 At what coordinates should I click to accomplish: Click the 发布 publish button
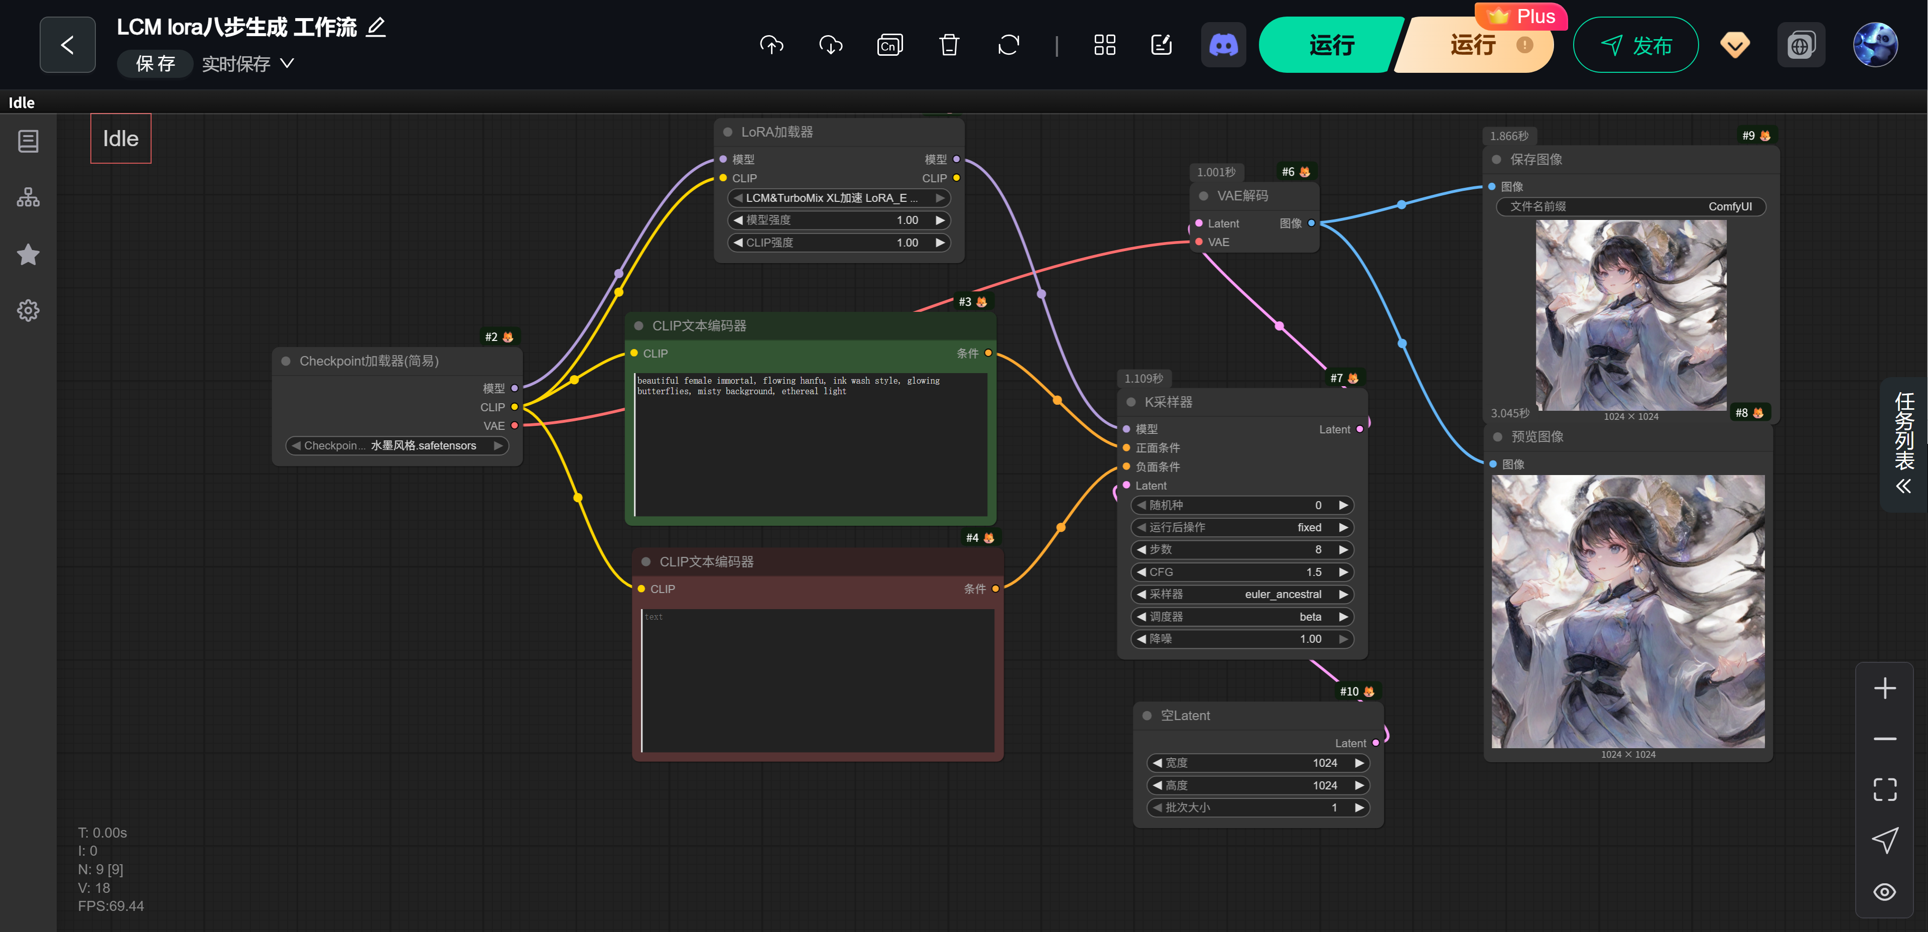[1635, 46]
